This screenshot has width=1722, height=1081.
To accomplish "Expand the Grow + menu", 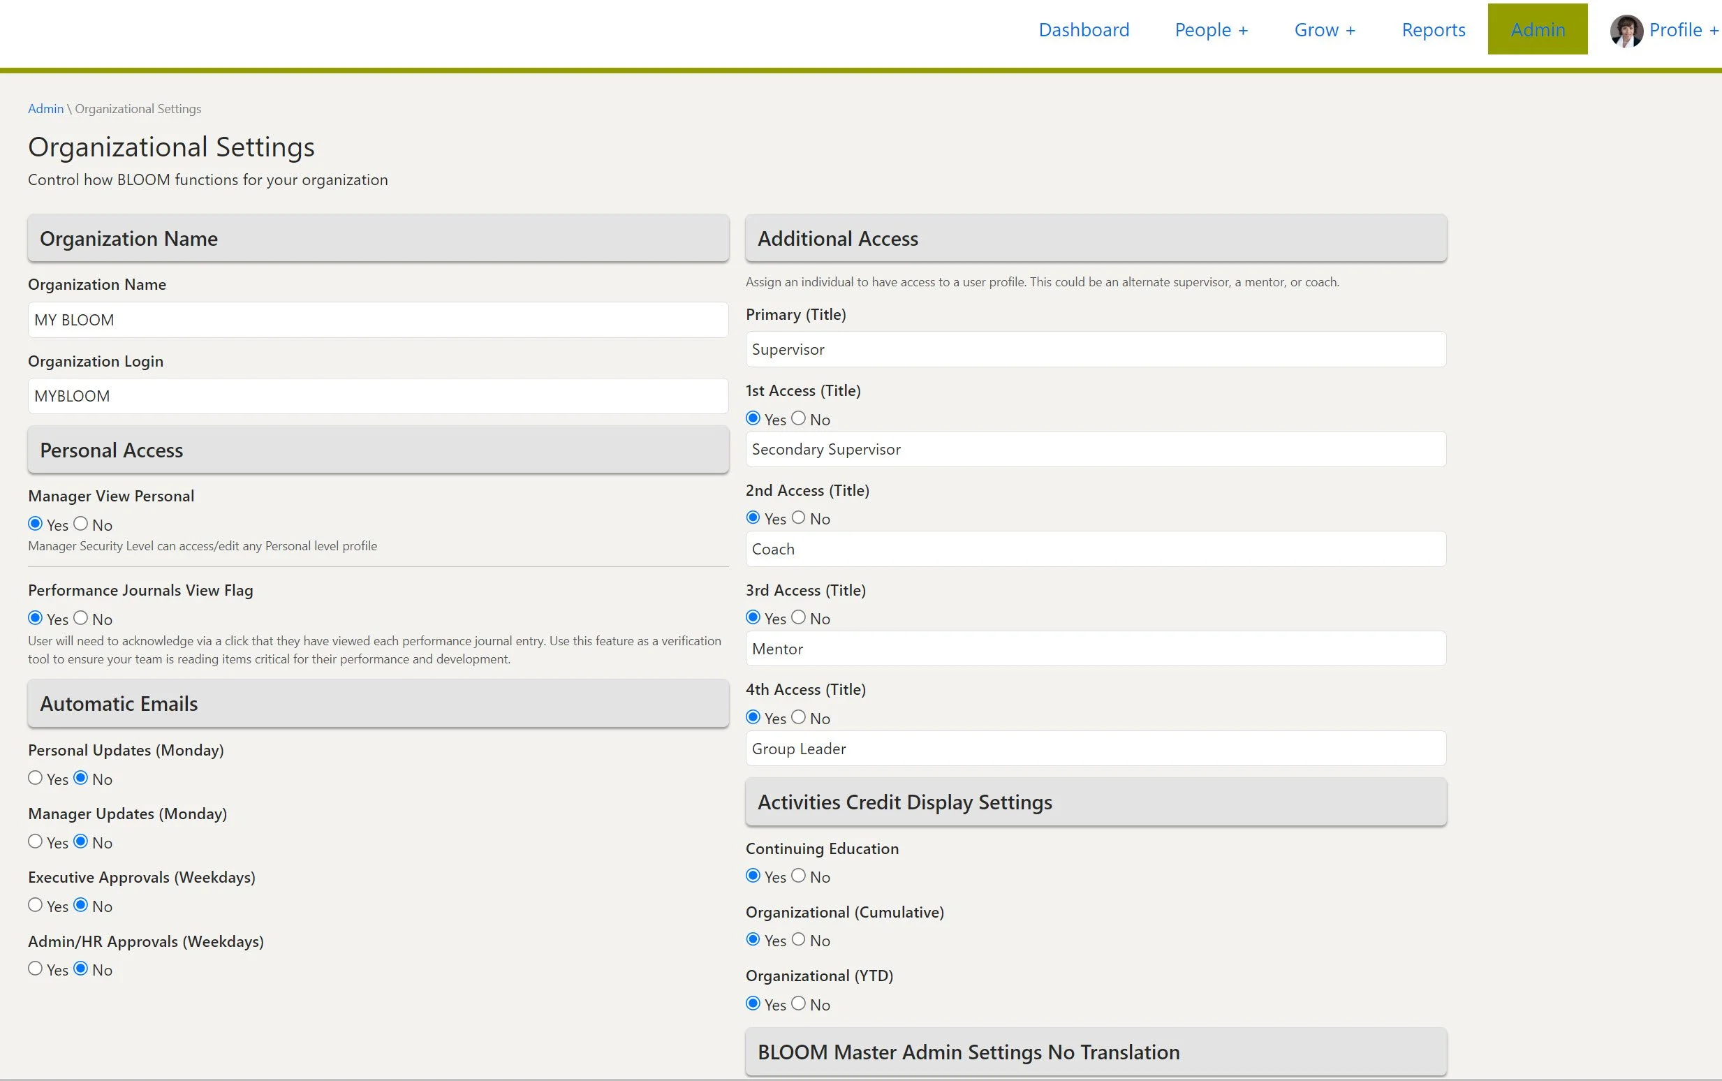I will point(1324,30).
